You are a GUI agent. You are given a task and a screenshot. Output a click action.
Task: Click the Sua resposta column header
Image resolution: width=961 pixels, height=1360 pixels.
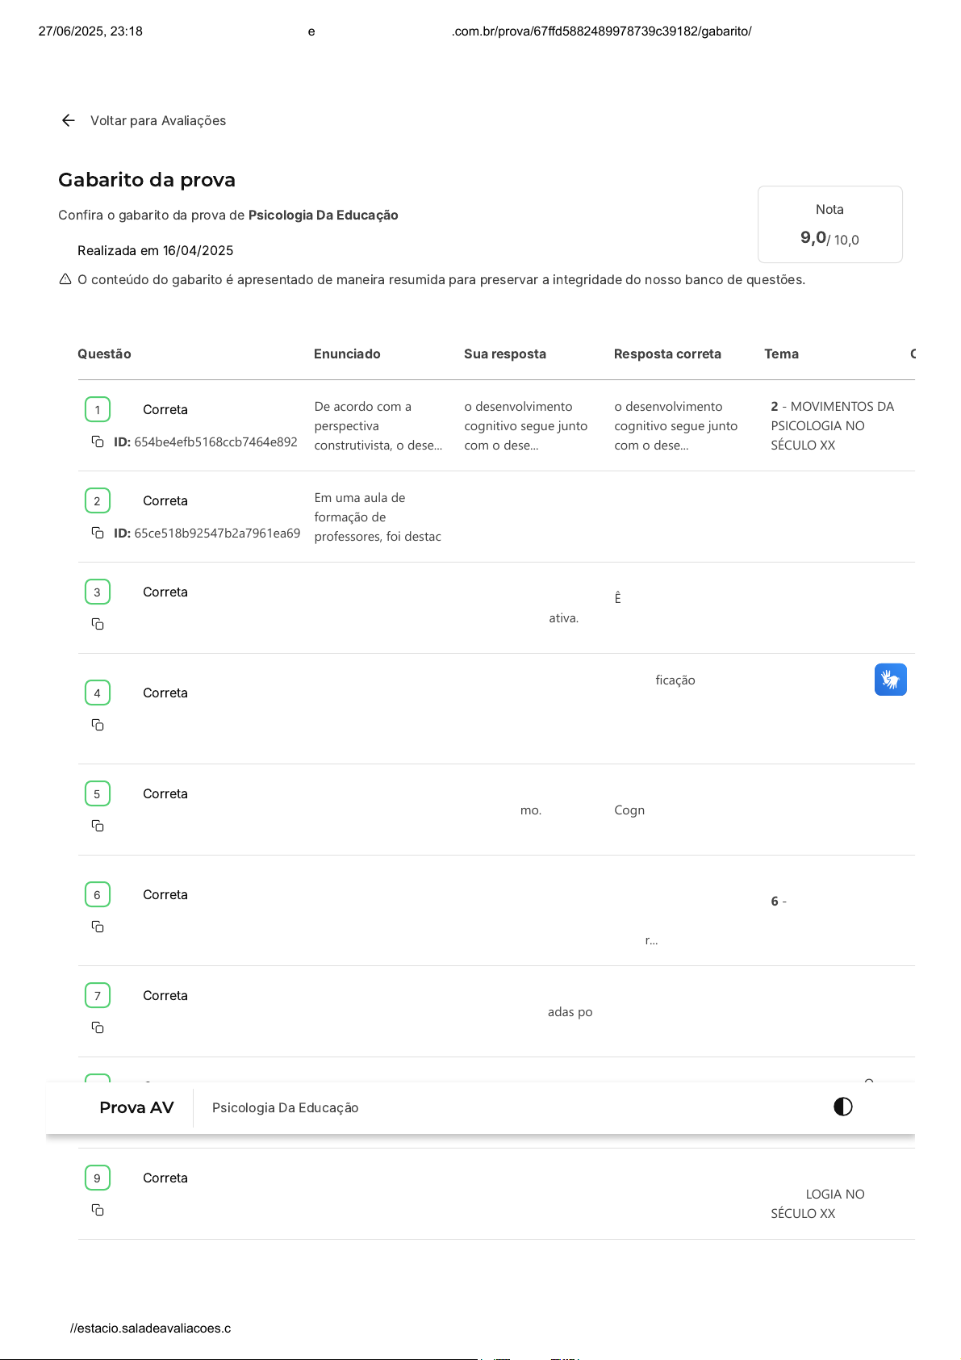click(504, 354)
